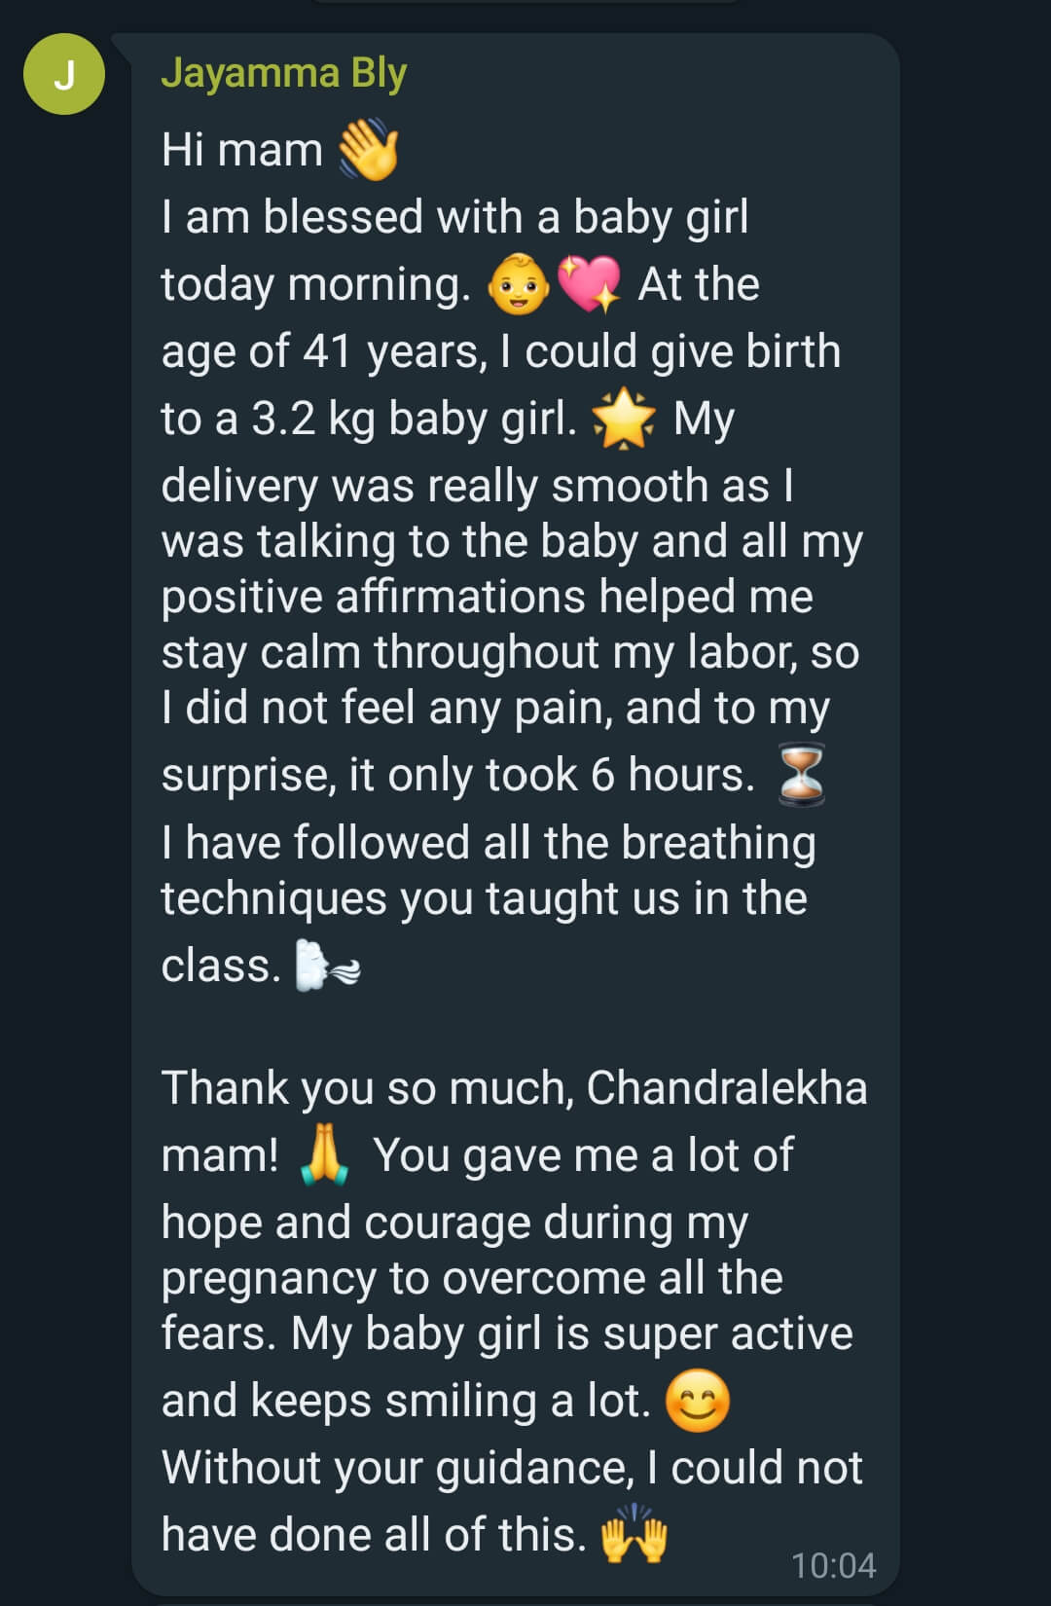The image size is (1051, 1606).
Task: Click the line 'Without your guidance, I could not'
Action: tap(512, 1468)
